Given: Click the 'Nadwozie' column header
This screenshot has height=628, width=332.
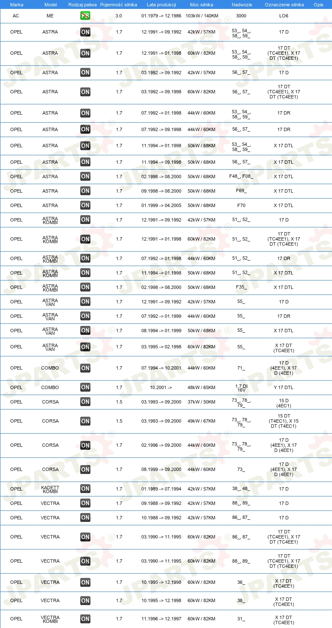Looking at the screenshot, I should 241,5.
